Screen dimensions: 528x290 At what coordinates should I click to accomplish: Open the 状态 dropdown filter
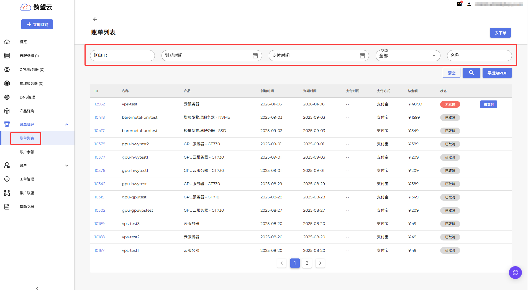pos(407,56)
